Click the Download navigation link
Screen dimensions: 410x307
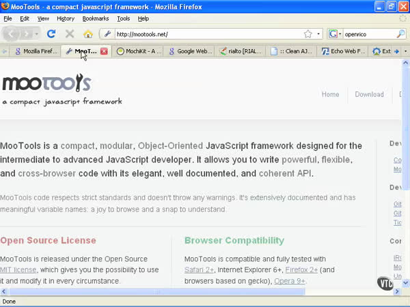[x=369, y=94]
